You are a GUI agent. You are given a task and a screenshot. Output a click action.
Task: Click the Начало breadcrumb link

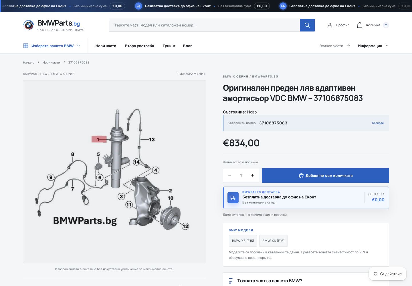click(x=29, y=62)
